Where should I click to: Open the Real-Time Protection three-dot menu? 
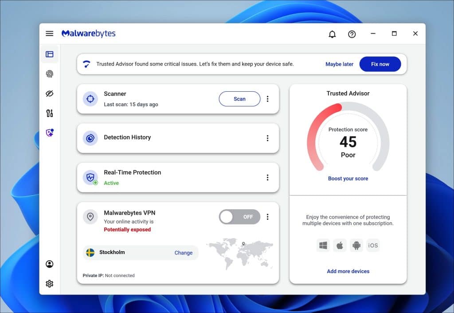pyautogui.click(x=268, y=177)
